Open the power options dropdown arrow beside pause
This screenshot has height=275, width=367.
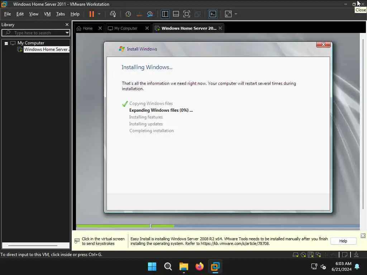click(99, 14)
